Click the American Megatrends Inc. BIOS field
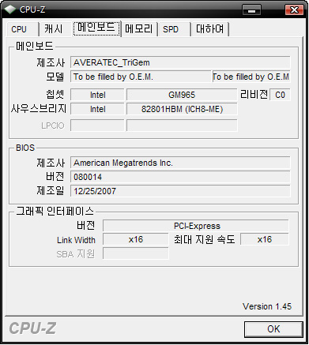 tap(180, 163)
